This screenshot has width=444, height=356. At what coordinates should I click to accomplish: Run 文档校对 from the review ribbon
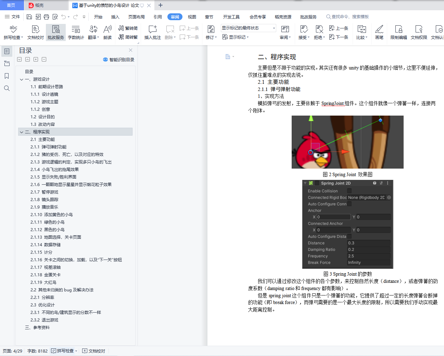pyautogui.click(x=36, y=32)
